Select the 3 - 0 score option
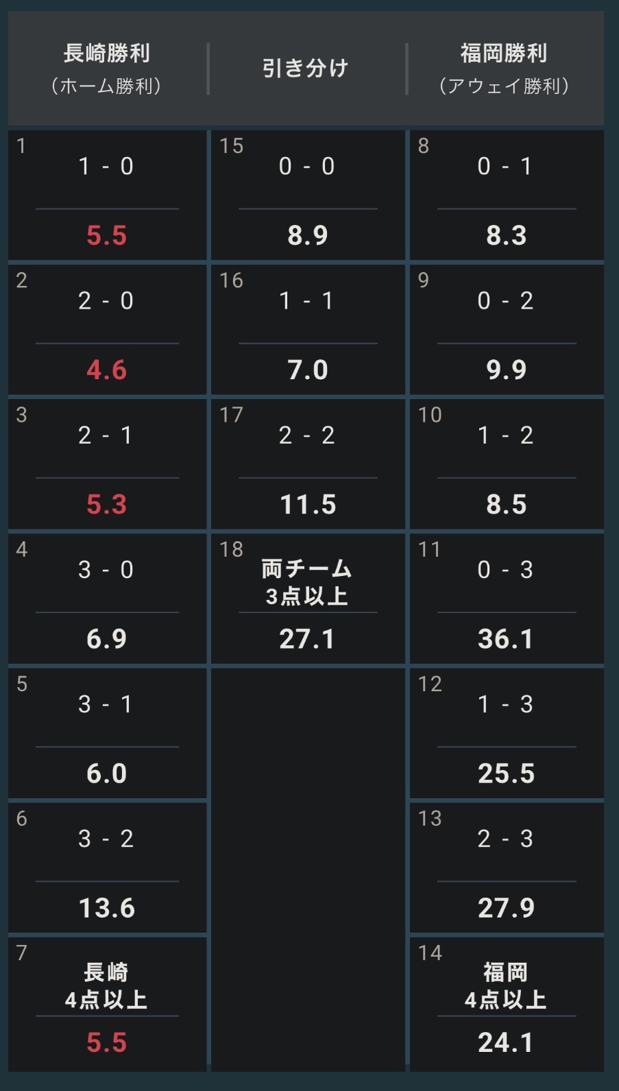 click(x=107, y=599)
